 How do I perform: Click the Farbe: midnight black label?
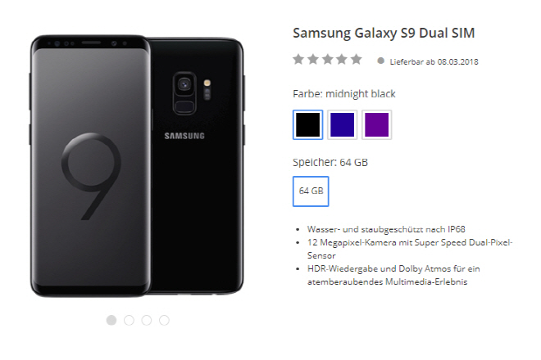[344, 94]
